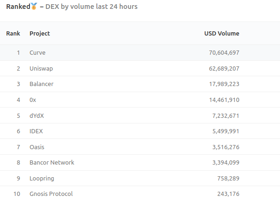Click rank number 6 in IDEX row
280x202 pixels.
(x=18, y=131)
